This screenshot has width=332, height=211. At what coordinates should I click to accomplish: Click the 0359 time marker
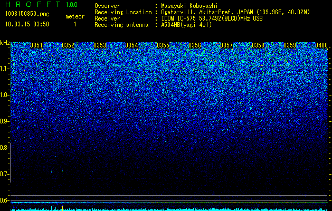(290, 45)
